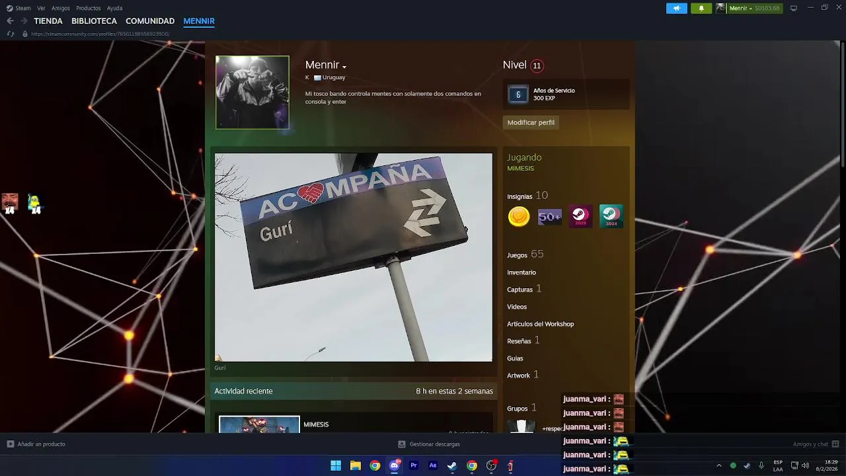Viewport: 846px width, 476px height.
Task: Click the Añadir un producto plus icon
Action: click(x=11, y=444)
